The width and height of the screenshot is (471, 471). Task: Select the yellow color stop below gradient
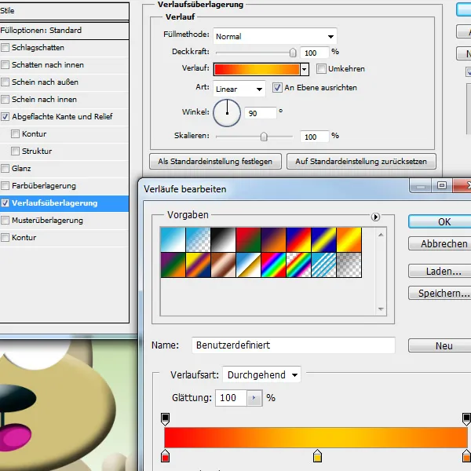317,455
